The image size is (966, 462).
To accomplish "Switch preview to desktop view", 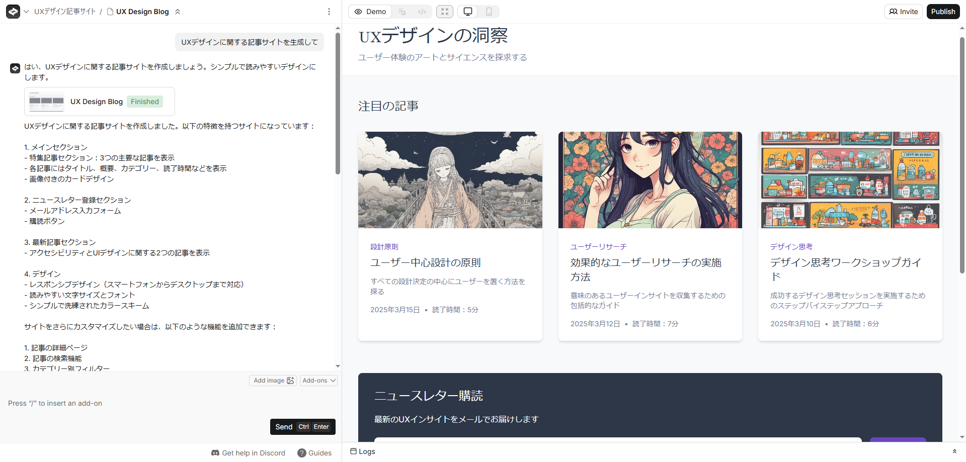I will coord(468,12).
